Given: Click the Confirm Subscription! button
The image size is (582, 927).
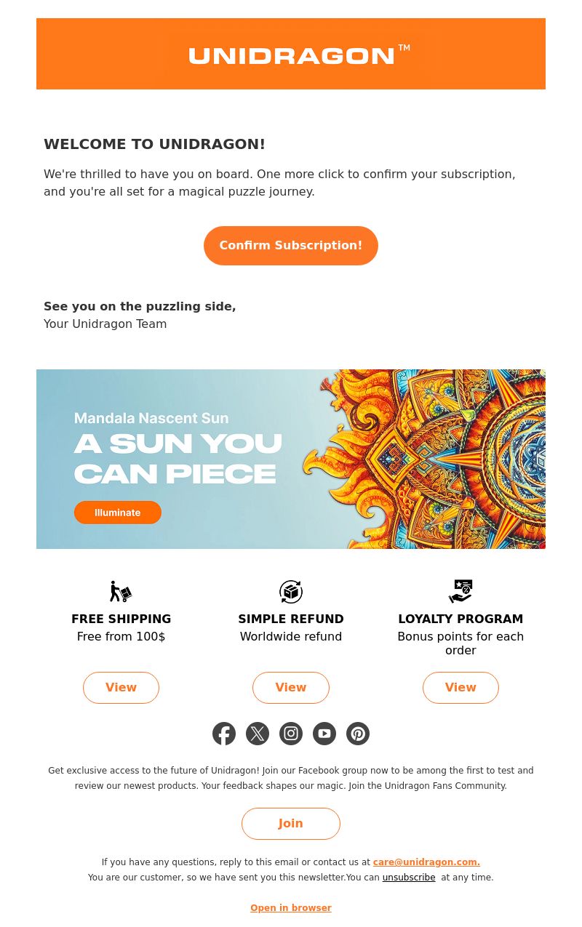Looking at the screenshot, I should coord(291,246).
